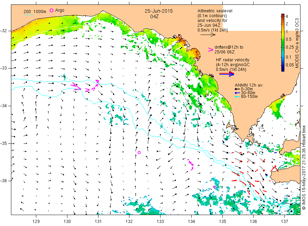This screenshot has width=308, height=226.
Task: Click the cyan arrow beside 80-150m
Action: pos(238,97)
